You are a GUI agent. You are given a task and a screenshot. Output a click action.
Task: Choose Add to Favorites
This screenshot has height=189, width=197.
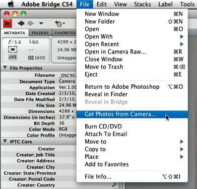pyautogui.click(x=132, y=164)
